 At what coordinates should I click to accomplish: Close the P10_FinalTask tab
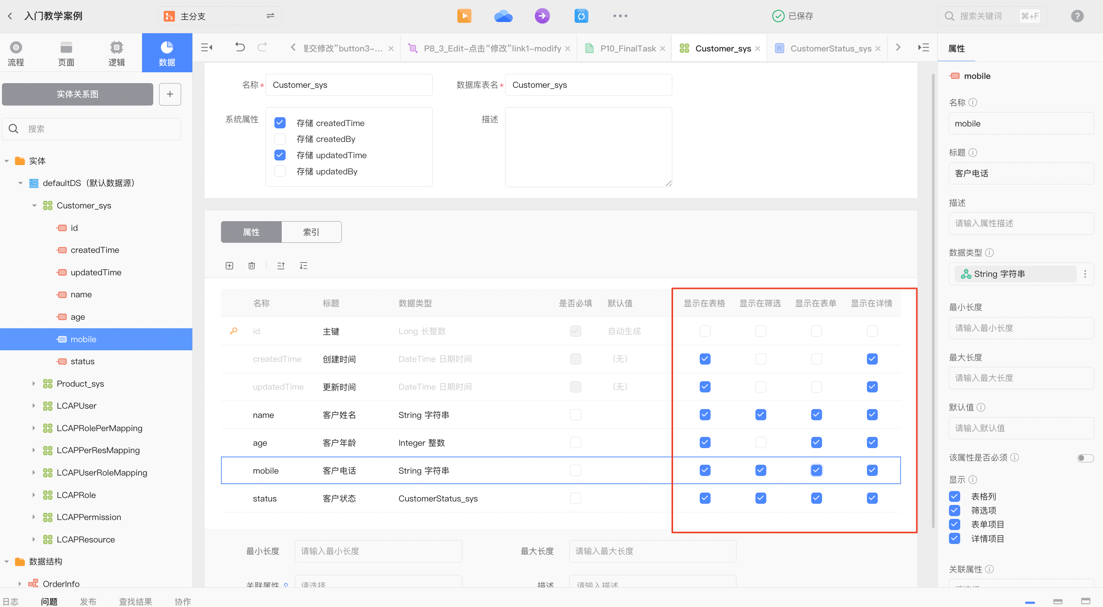[663, 49]
